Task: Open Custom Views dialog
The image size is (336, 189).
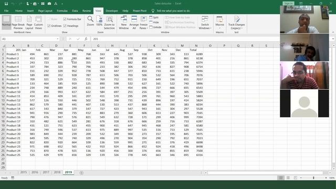Action: [x=38, y=23]
